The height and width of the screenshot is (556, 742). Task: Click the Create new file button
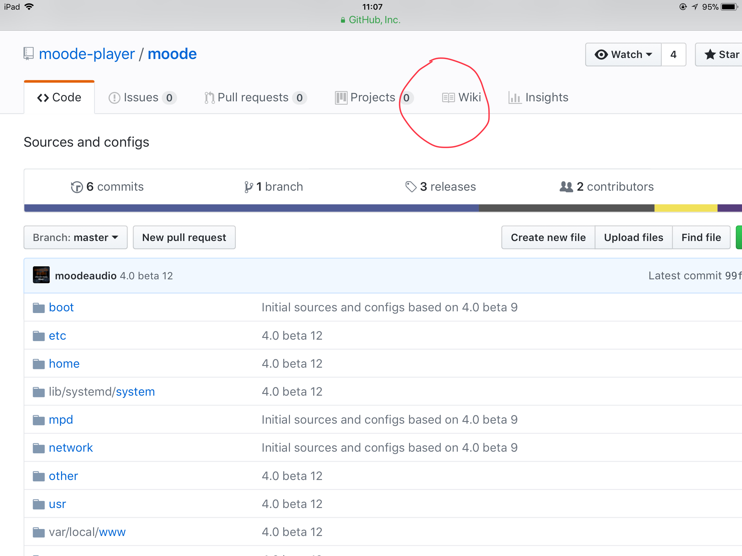coord(548,238)
